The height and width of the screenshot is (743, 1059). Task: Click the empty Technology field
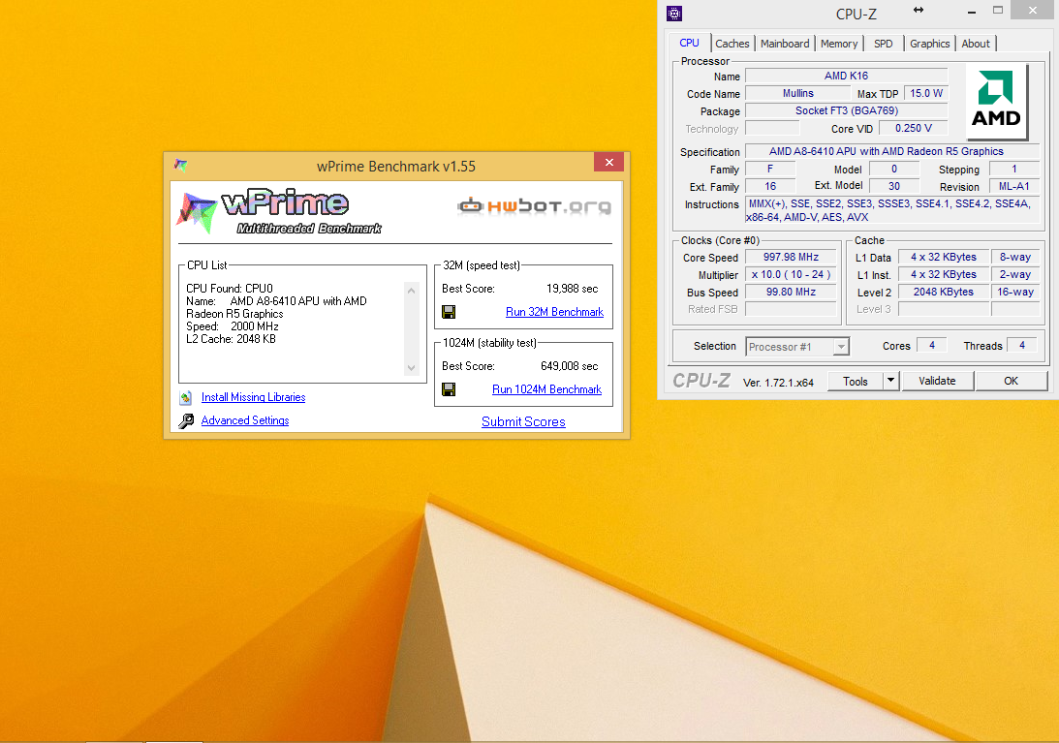[772, 129]
